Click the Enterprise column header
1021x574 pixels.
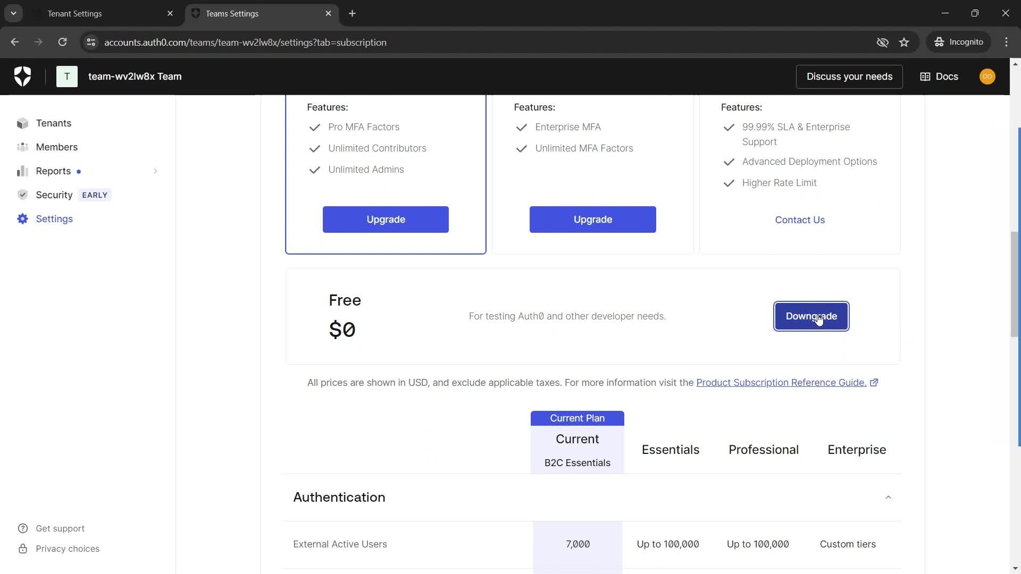[857, 450]
